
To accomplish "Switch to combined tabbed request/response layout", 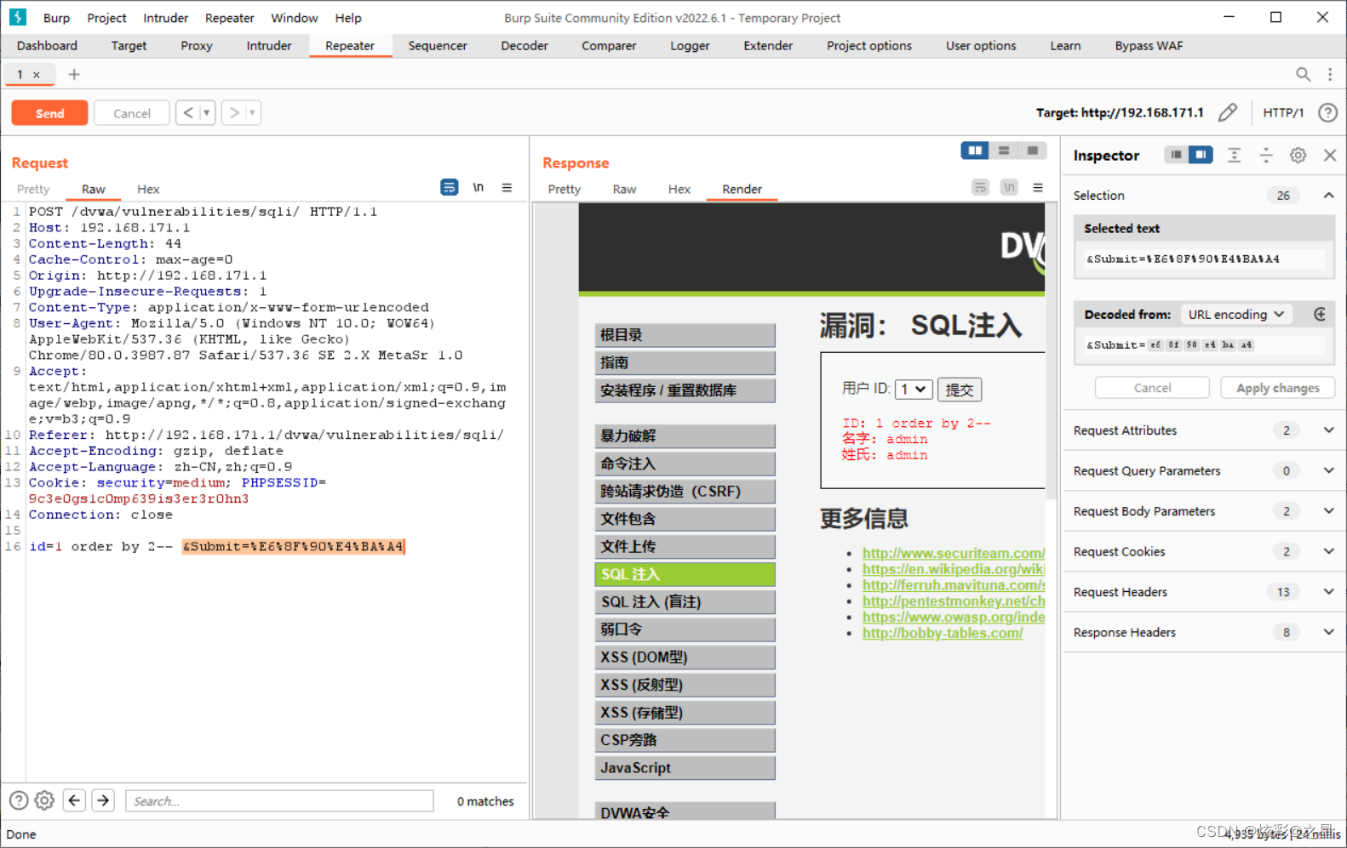I will 1032,151.
